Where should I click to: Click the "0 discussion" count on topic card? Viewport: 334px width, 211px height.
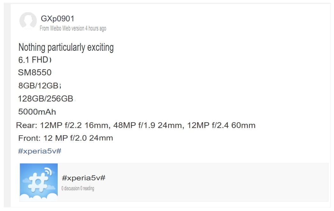click(x=70, y=188)
